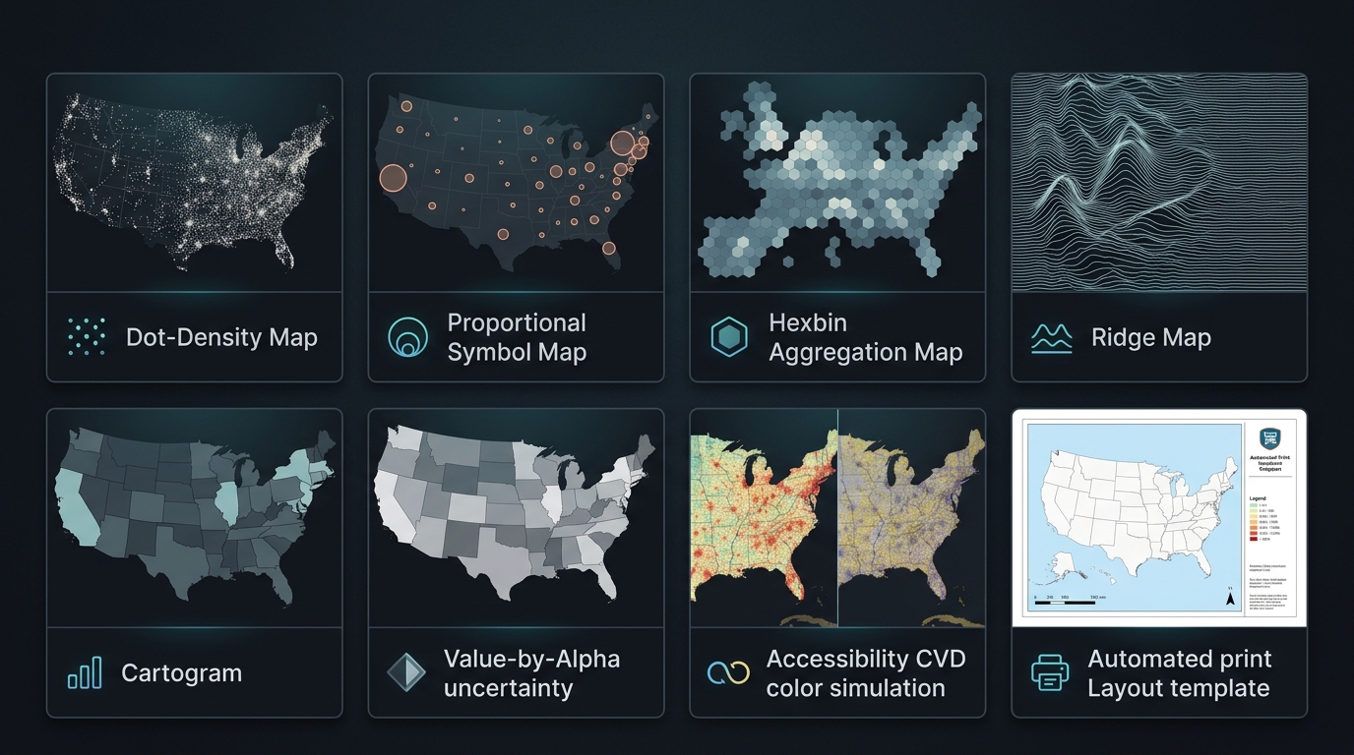The width and height of the screenshot is (1354, 755).
Task: Click the Hexbin hexagon icon
Action: click(x=729, y=337)
